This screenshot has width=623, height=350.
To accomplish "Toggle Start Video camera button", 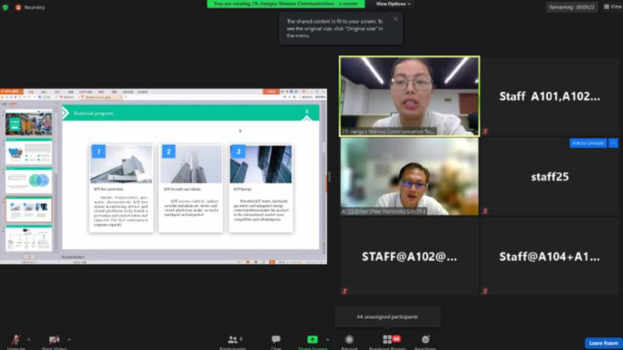I will pyautogui.click(x=54, y=340).
